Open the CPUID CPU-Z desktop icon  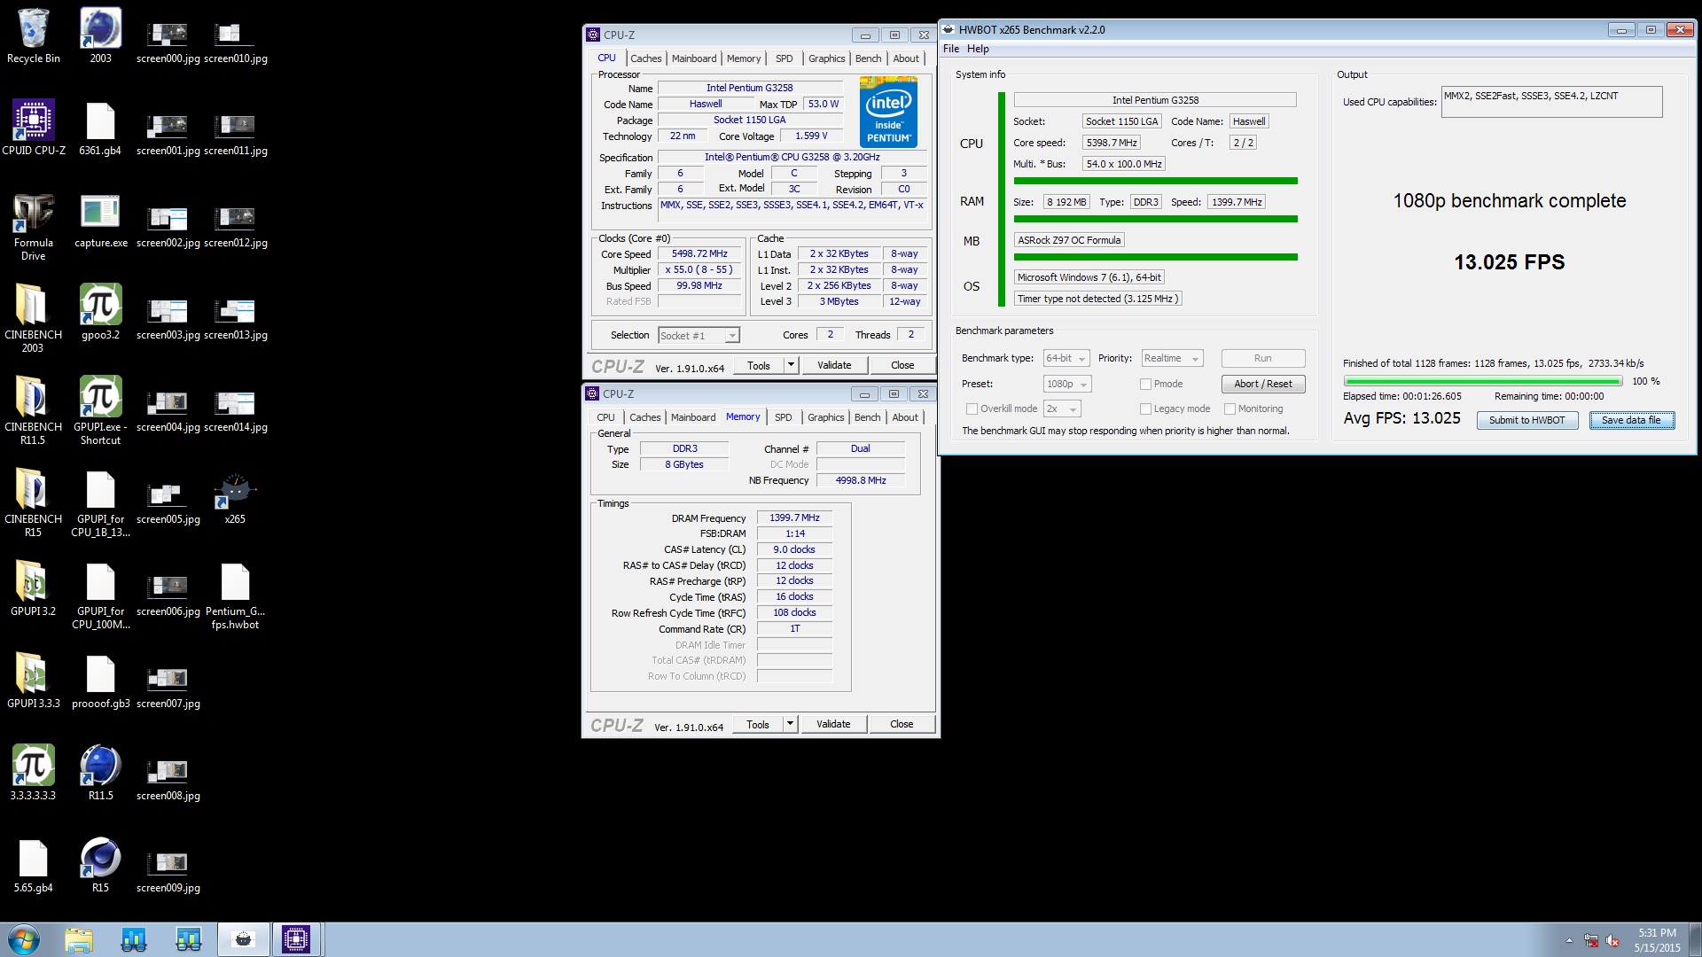tap(33, 128)
